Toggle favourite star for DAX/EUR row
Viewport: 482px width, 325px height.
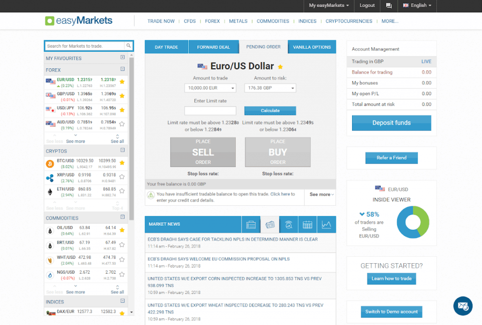pos(122,313)
